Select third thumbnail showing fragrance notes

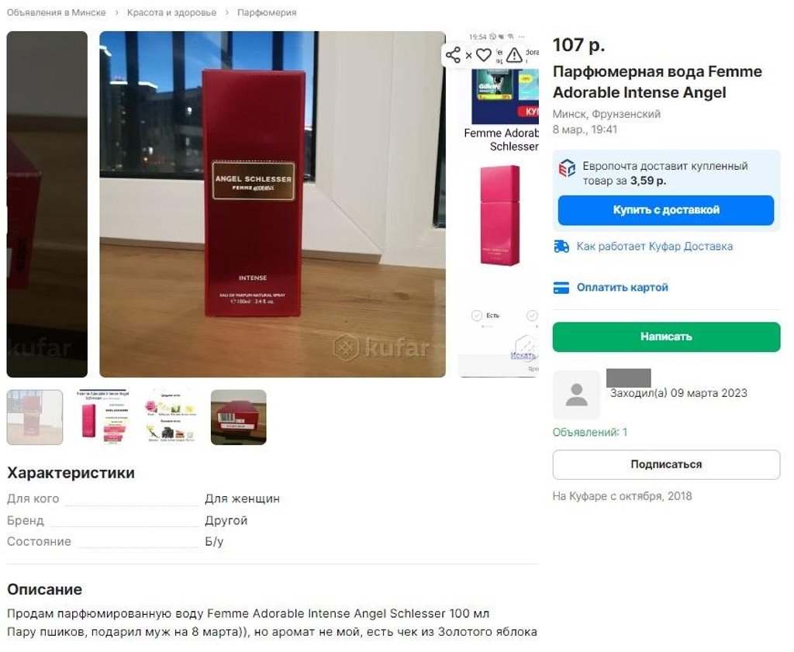pos(171,417)
